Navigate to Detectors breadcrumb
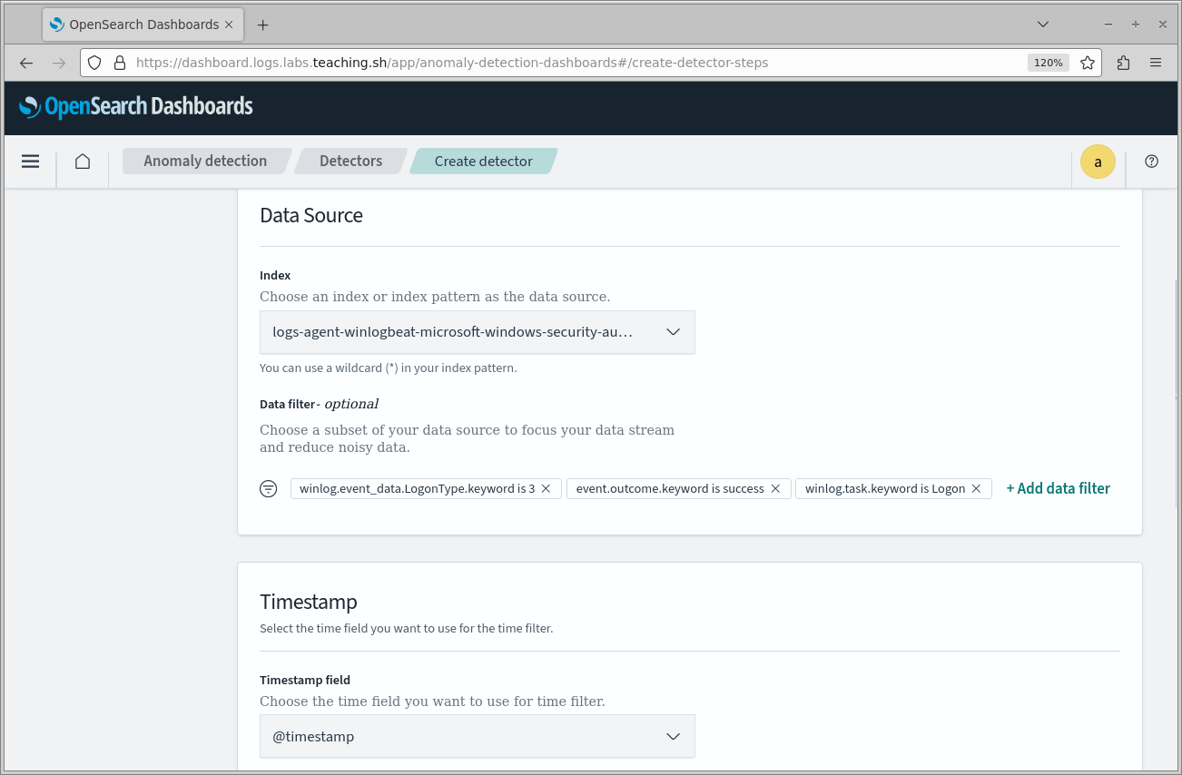The width and height of the screenshot is (1182, 775). pos(350,162)
